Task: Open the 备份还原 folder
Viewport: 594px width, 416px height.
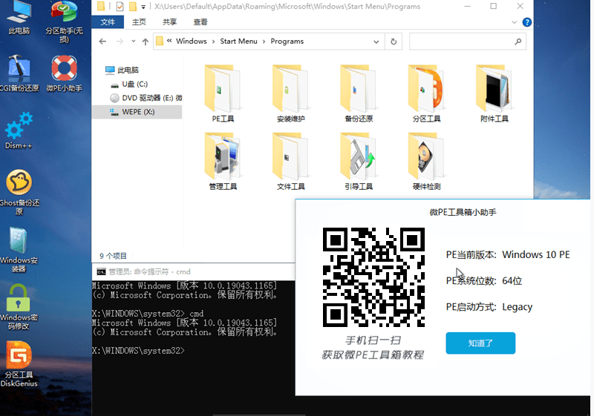Action: [x=359, y=93]
